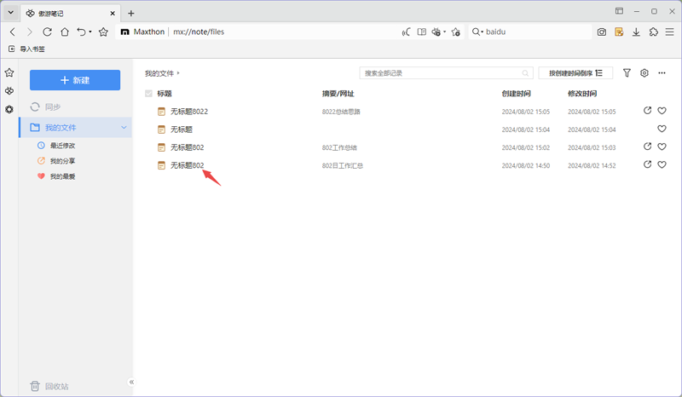Image resolution: width=682 pixels, height=397 pixels.
Task: Open the home page icon
Action: [65, 32]
